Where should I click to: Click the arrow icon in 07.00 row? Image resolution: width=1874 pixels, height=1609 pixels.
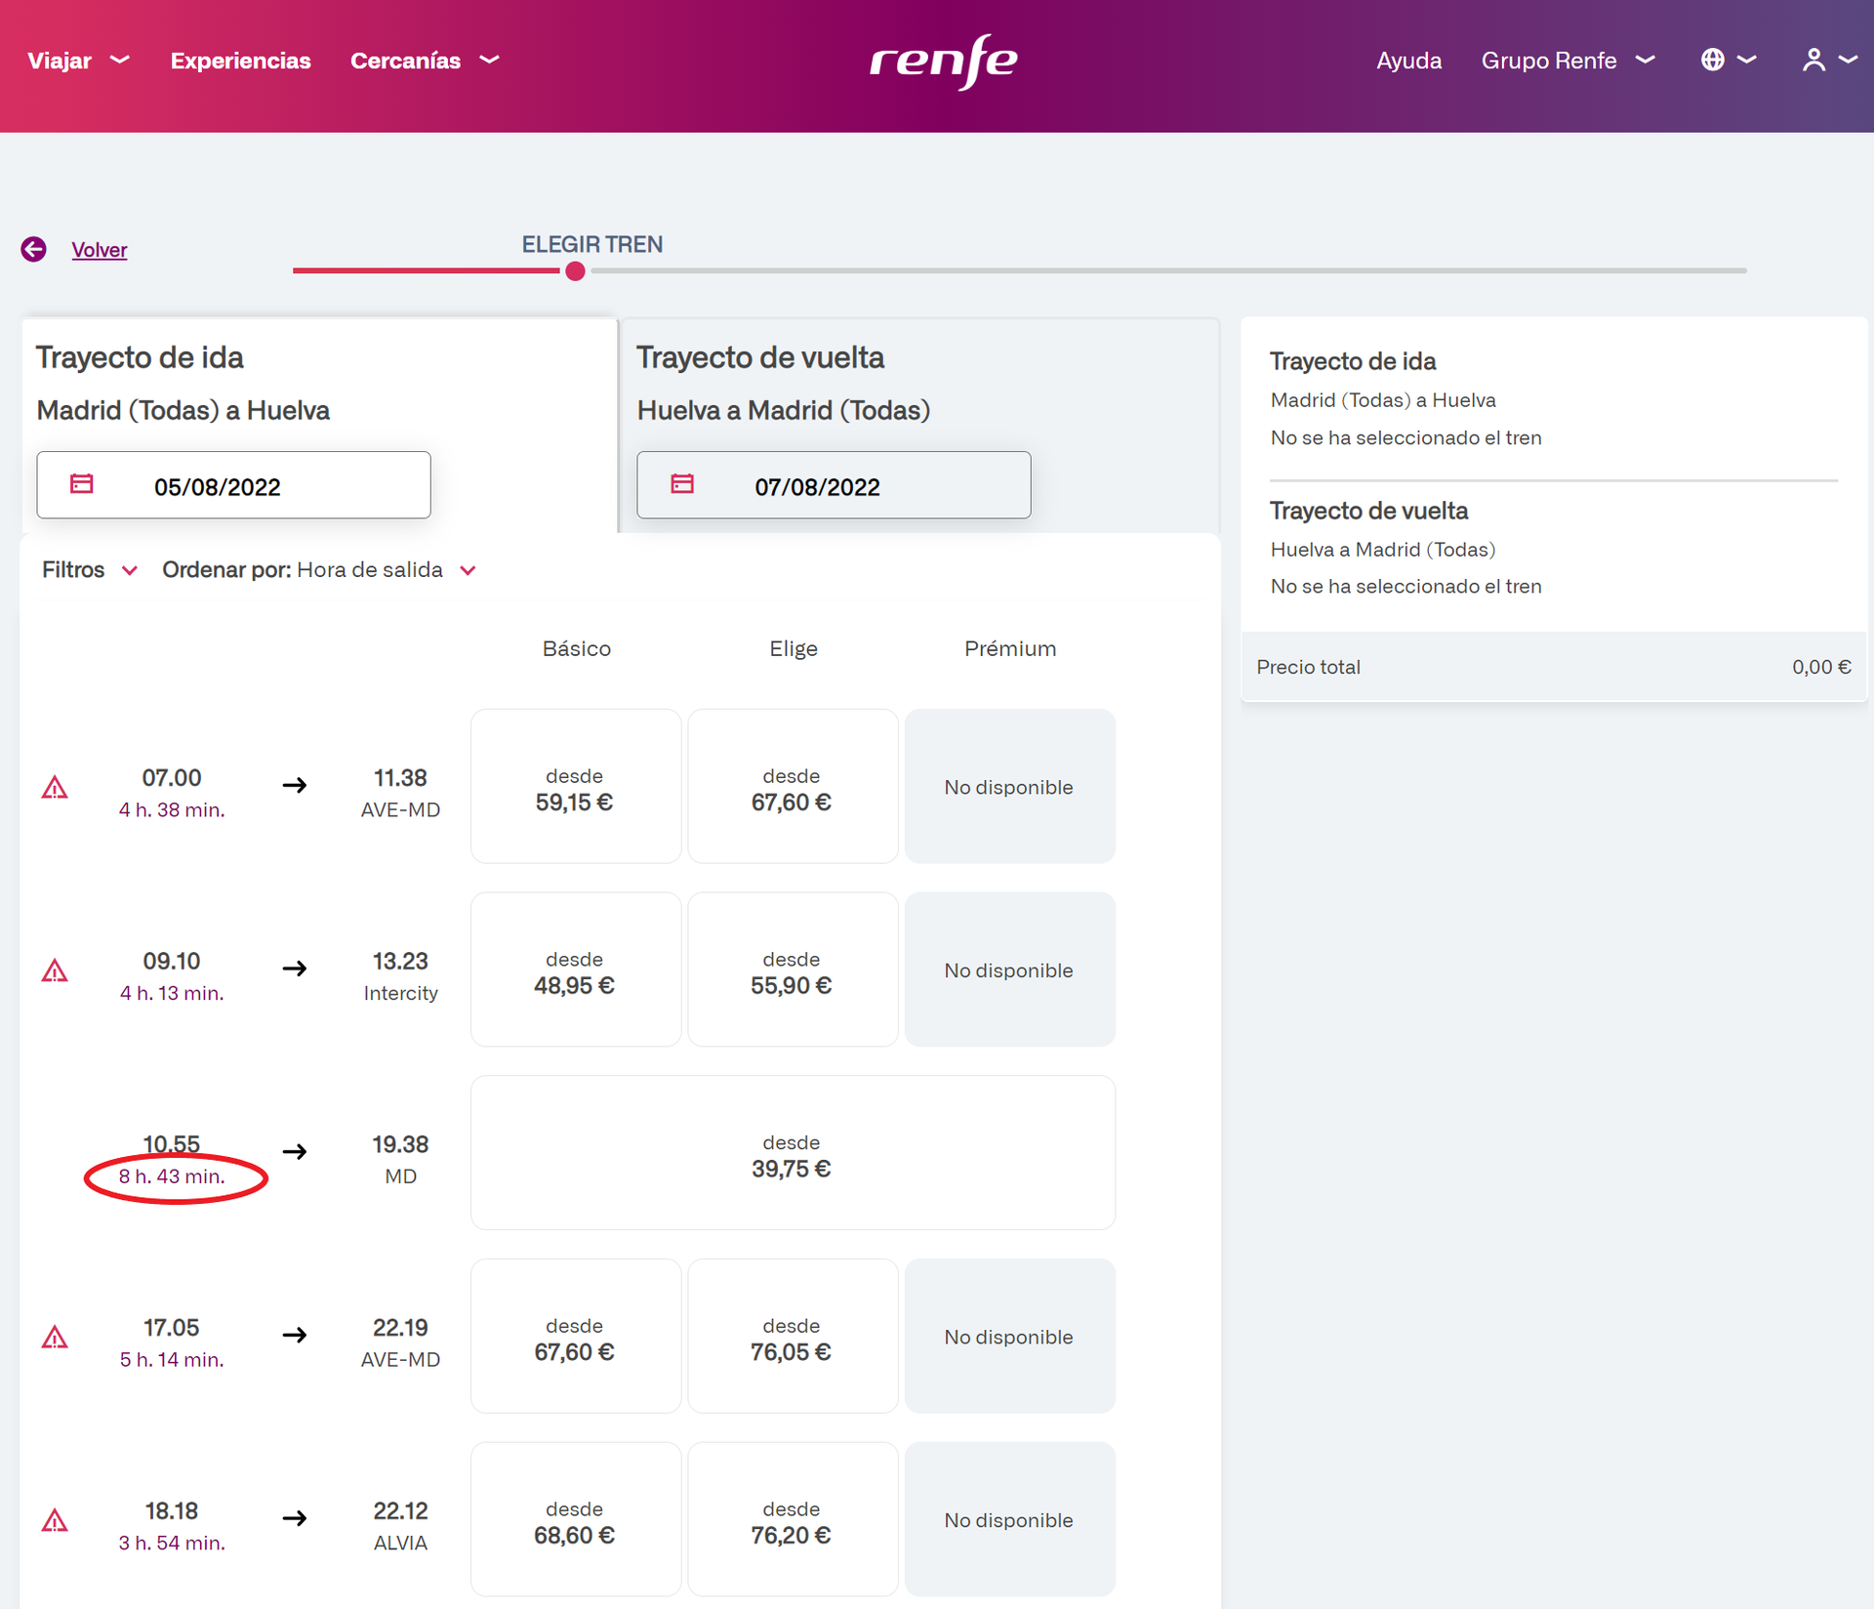click(295, 785)
